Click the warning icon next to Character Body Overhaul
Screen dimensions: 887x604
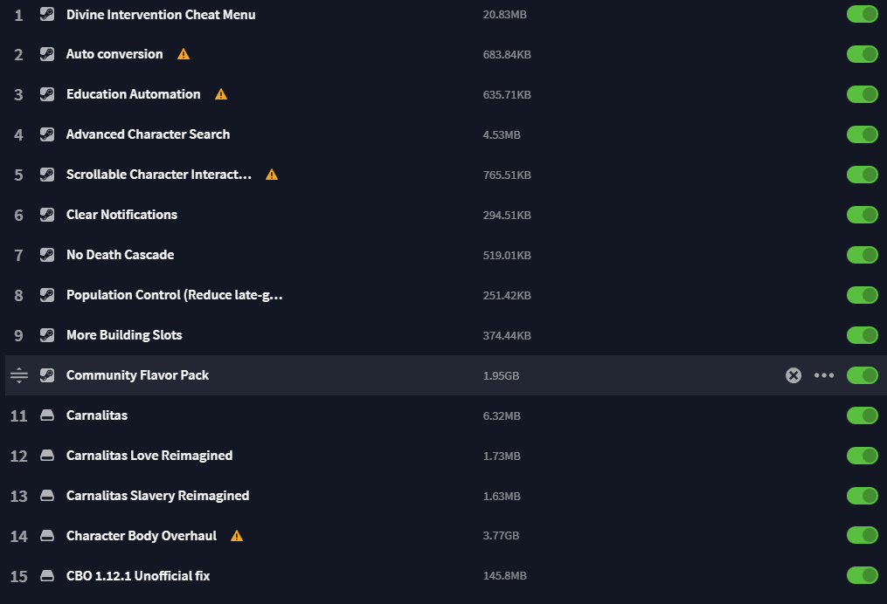(x=237, y=536)
